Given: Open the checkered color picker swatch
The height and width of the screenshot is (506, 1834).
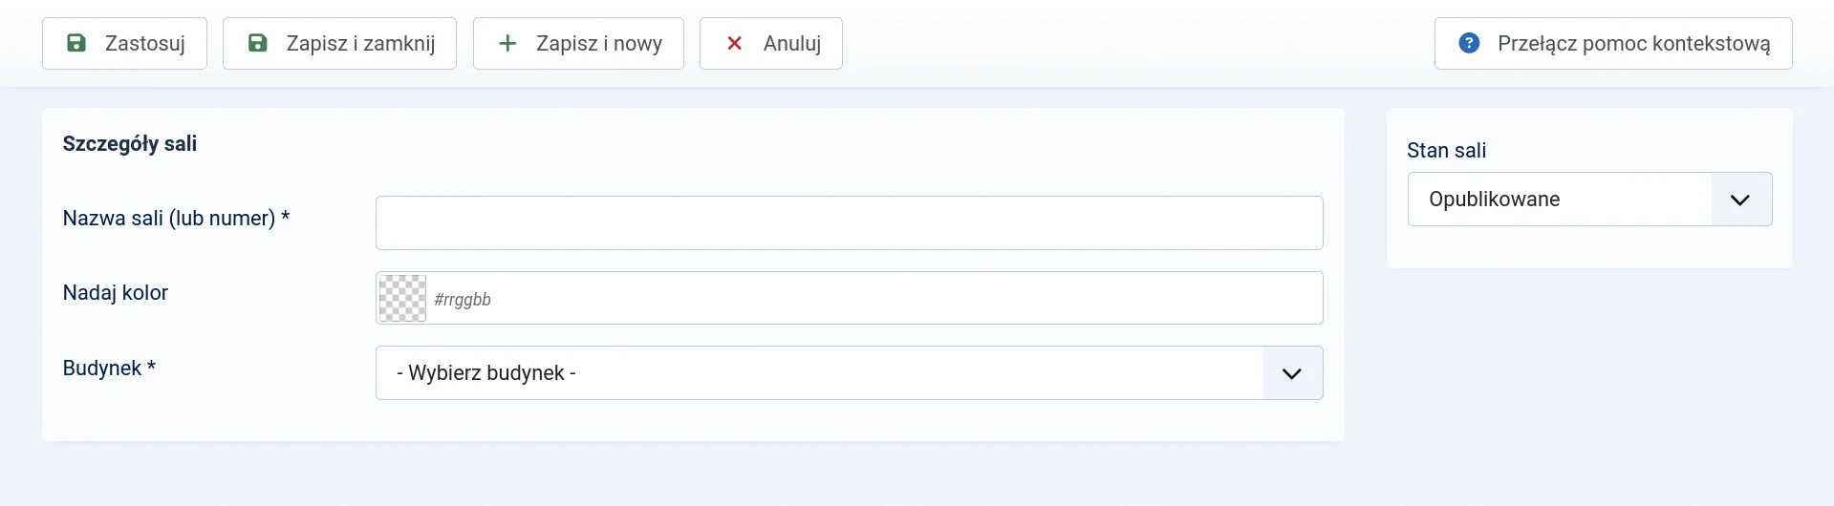Looking at the screenshot, I should [402, 298].
